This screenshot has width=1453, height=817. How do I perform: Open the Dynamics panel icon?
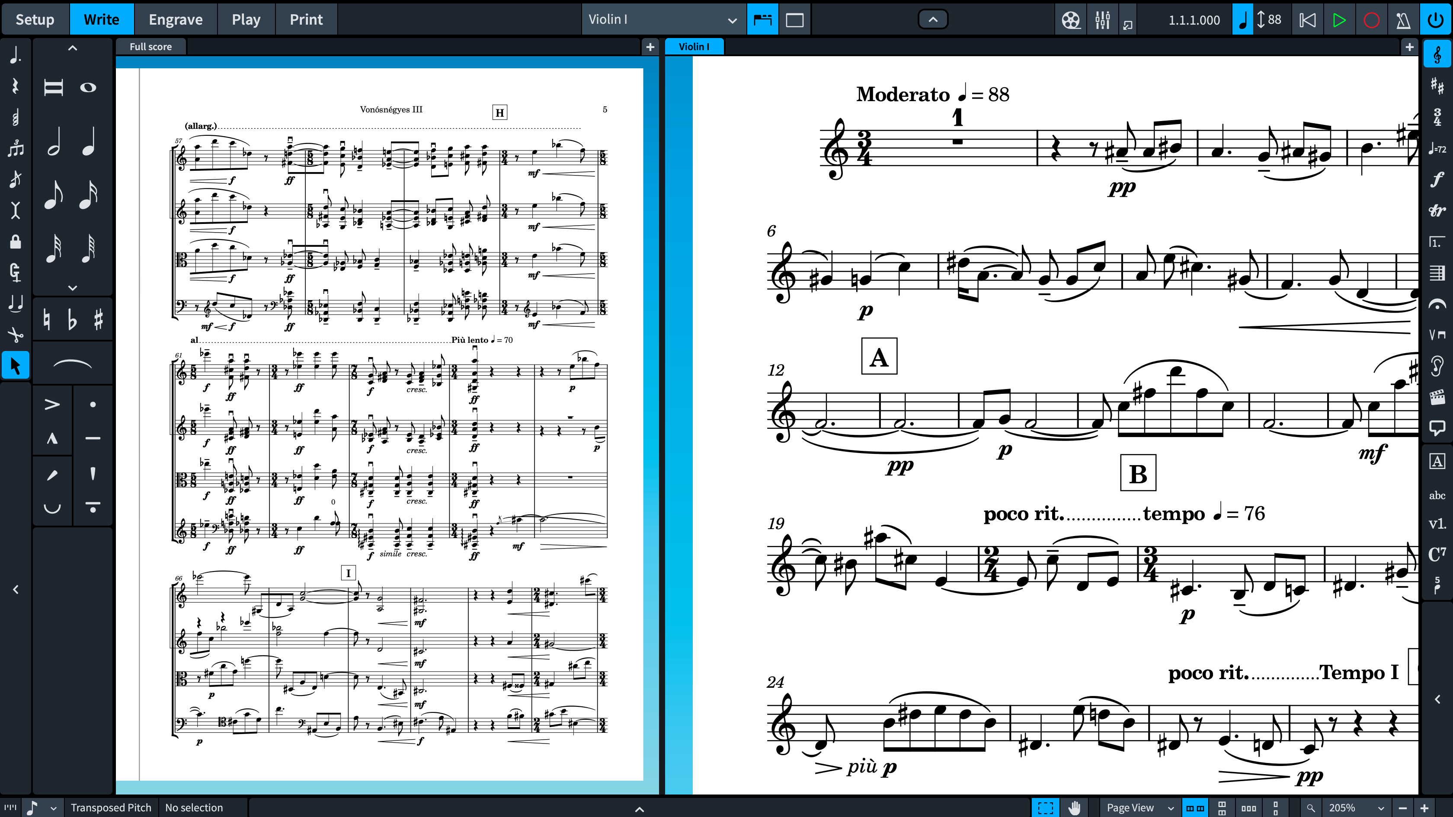[x=1437, y=179]
